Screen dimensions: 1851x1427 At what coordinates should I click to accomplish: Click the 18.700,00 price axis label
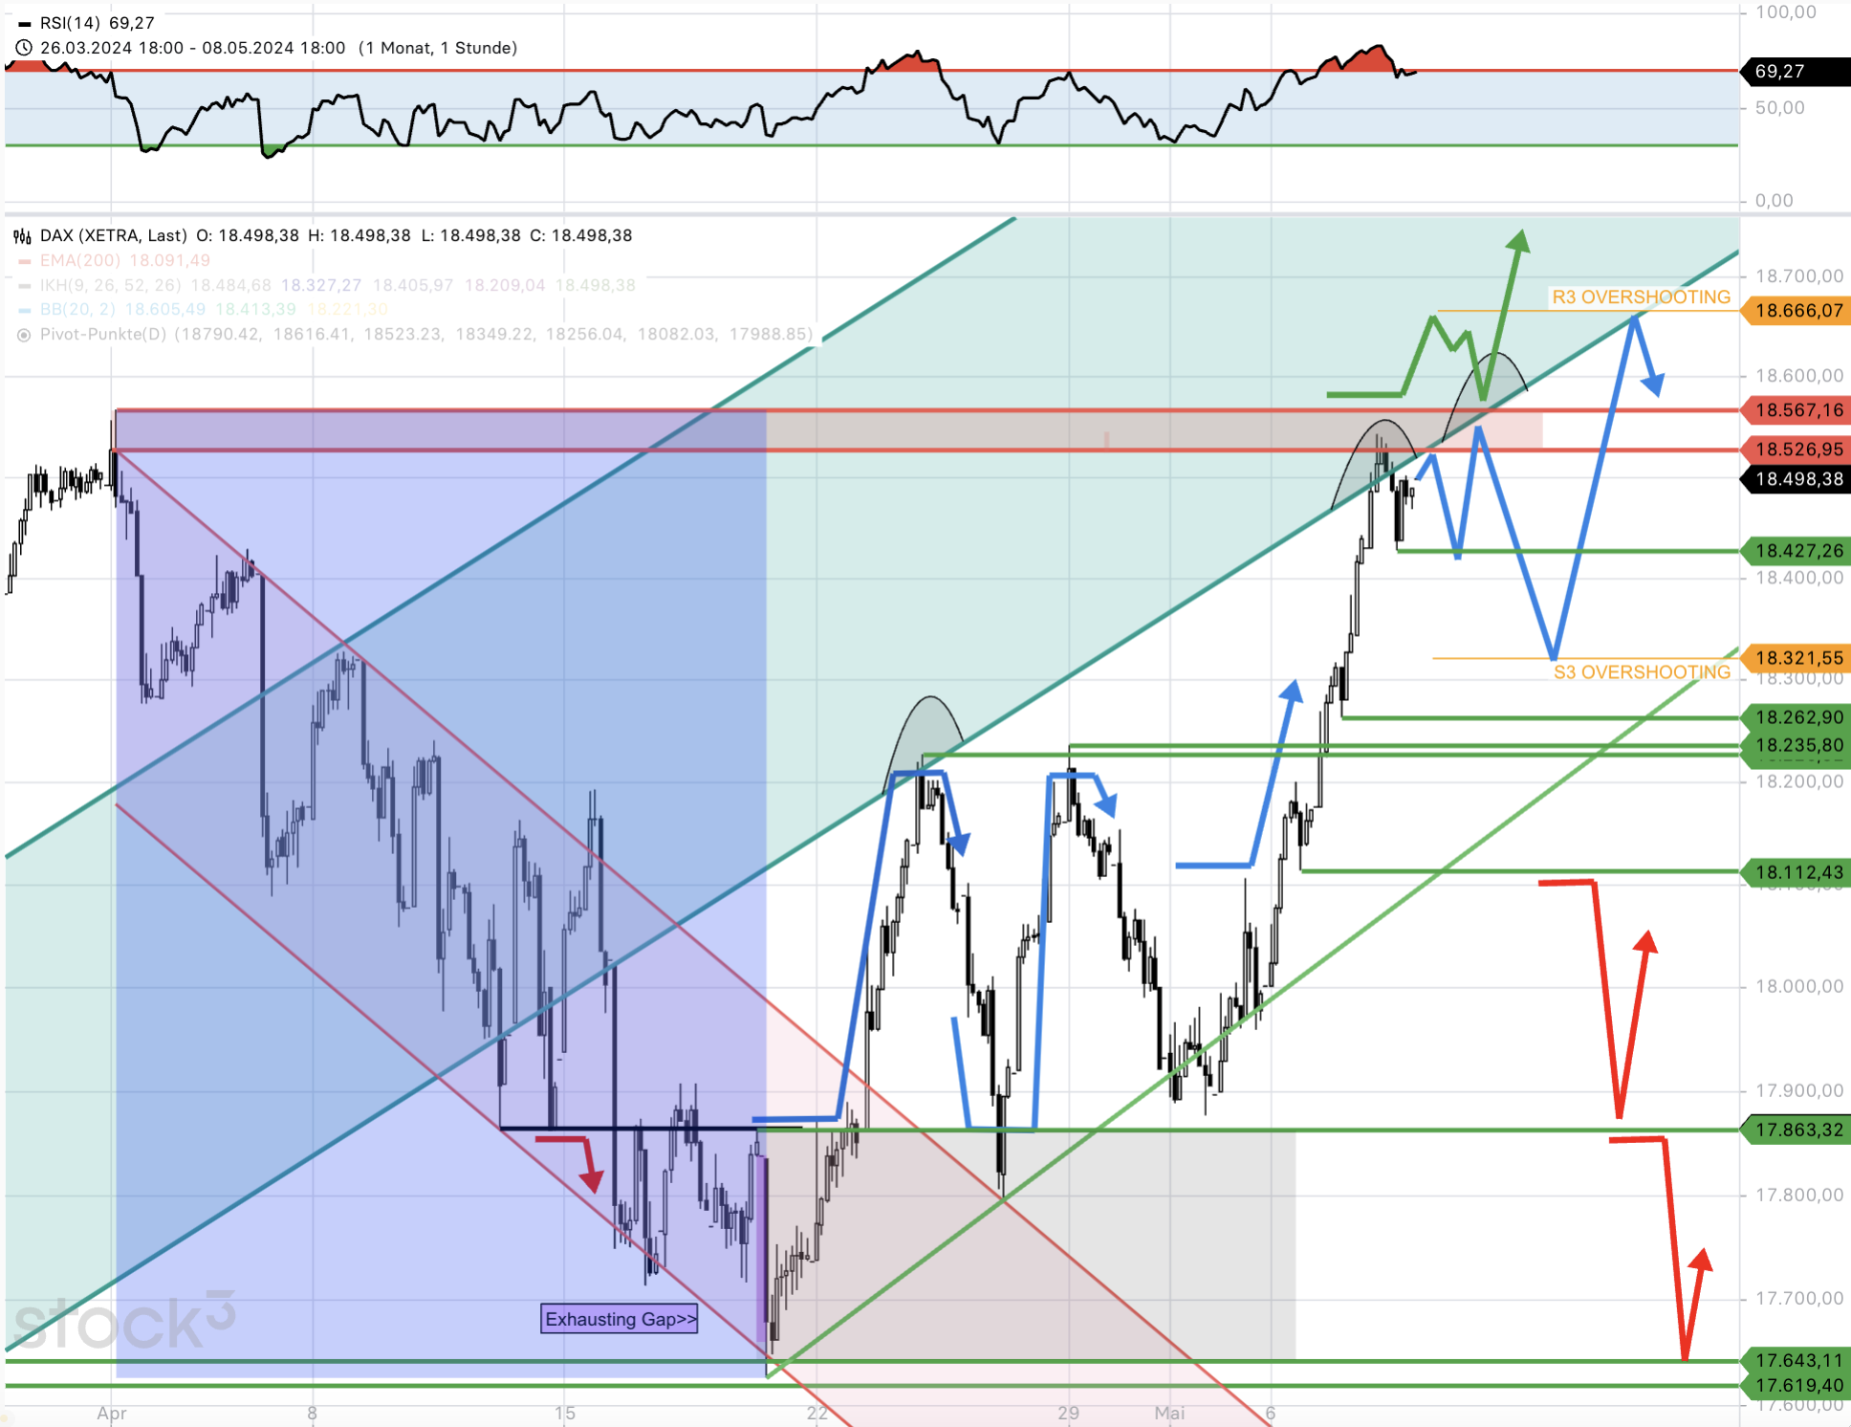pyautogui.click(x=1799, y=276)
